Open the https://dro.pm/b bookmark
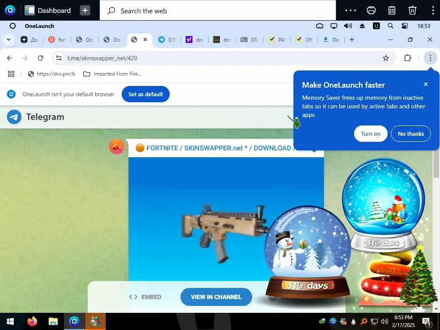Image resolution: width=440 pixels, height=330 pixels. click(52, 74)
